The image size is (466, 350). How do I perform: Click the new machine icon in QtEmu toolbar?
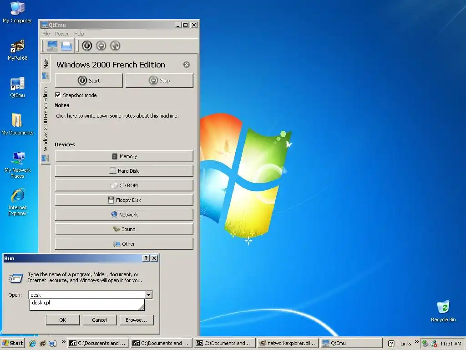[52, 46]
